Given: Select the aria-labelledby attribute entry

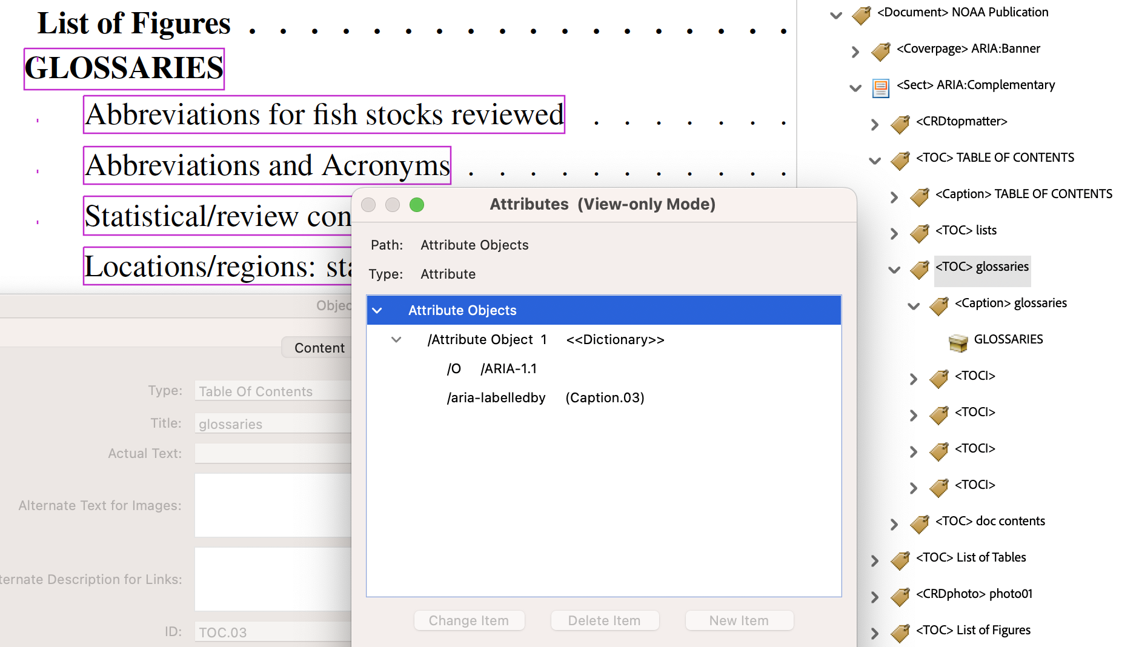Looking at the screenshot, I should 496,398.
